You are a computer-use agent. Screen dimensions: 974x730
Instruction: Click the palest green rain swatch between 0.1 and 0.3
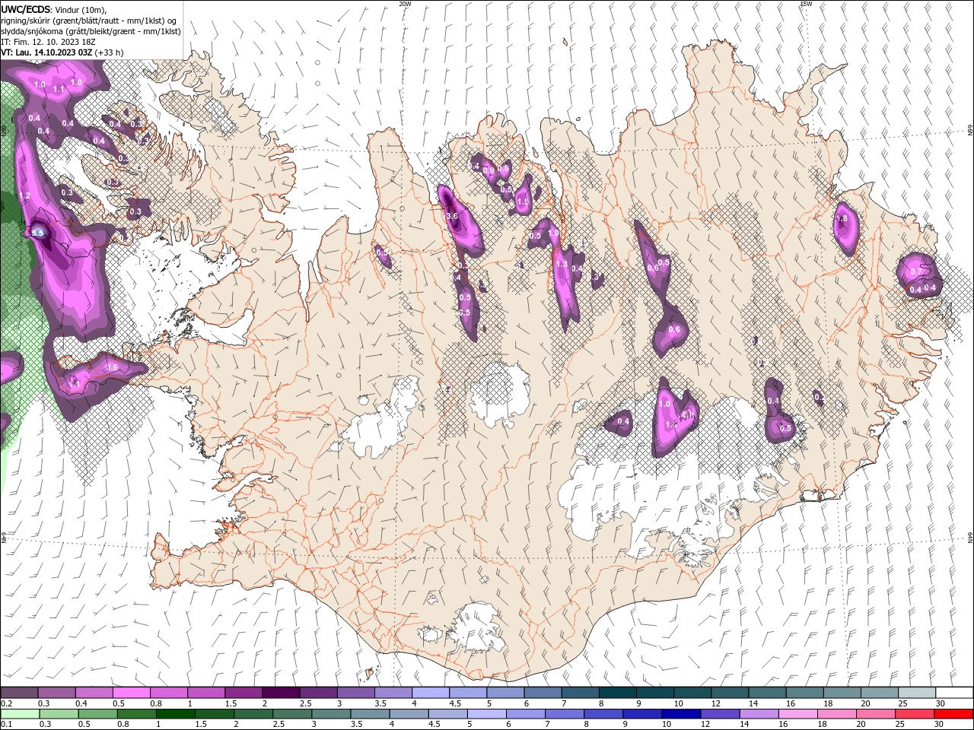(20, 714)
